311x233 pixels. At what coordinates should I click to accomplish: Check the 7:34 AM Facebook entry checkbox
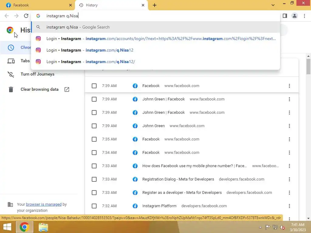(94, 153)
